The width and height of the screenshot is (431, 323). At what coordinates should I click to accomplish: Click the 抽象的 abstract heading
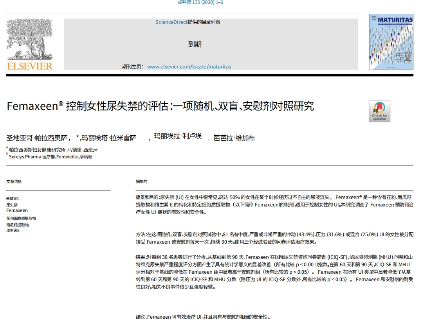(x=142, y=181)
